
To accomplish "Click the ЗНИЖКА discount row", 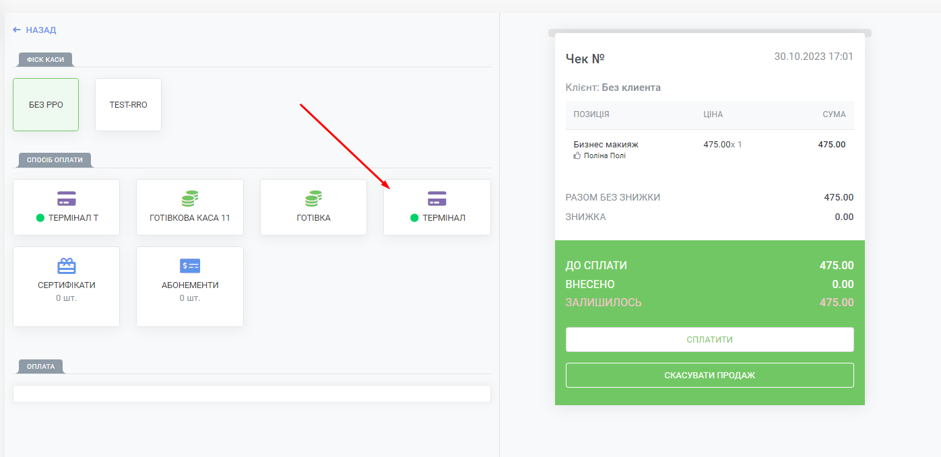I will coord(710,217).
